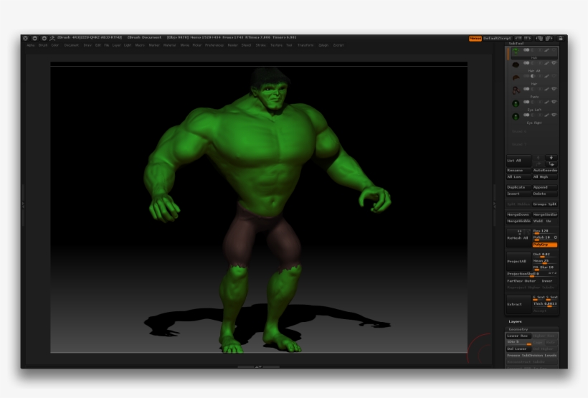
Task: Click the Append button
Action: (545, 187)
